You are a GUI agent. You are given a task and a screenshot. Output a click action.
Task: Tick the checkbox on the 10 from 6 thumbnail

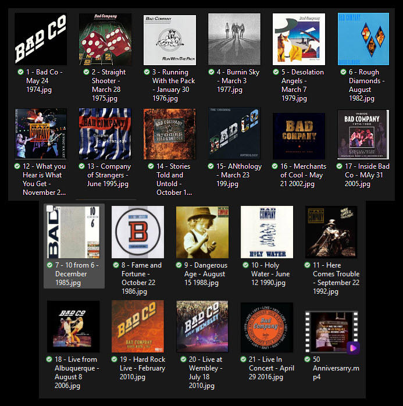click(49, 209)
